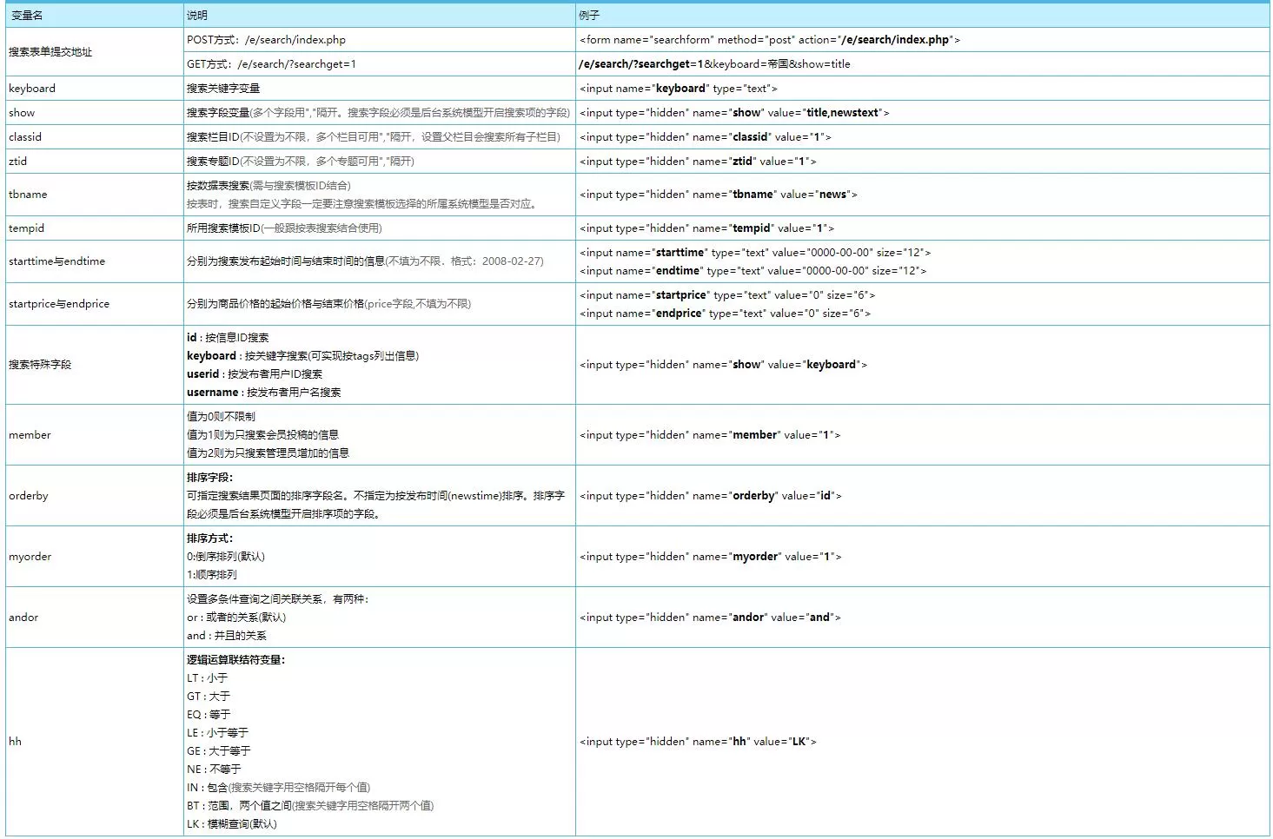Image resolution: width=1273 pixels, height=839 pixels.
Task: Select the name="andor" value="and" example
Action: [710, 618]
